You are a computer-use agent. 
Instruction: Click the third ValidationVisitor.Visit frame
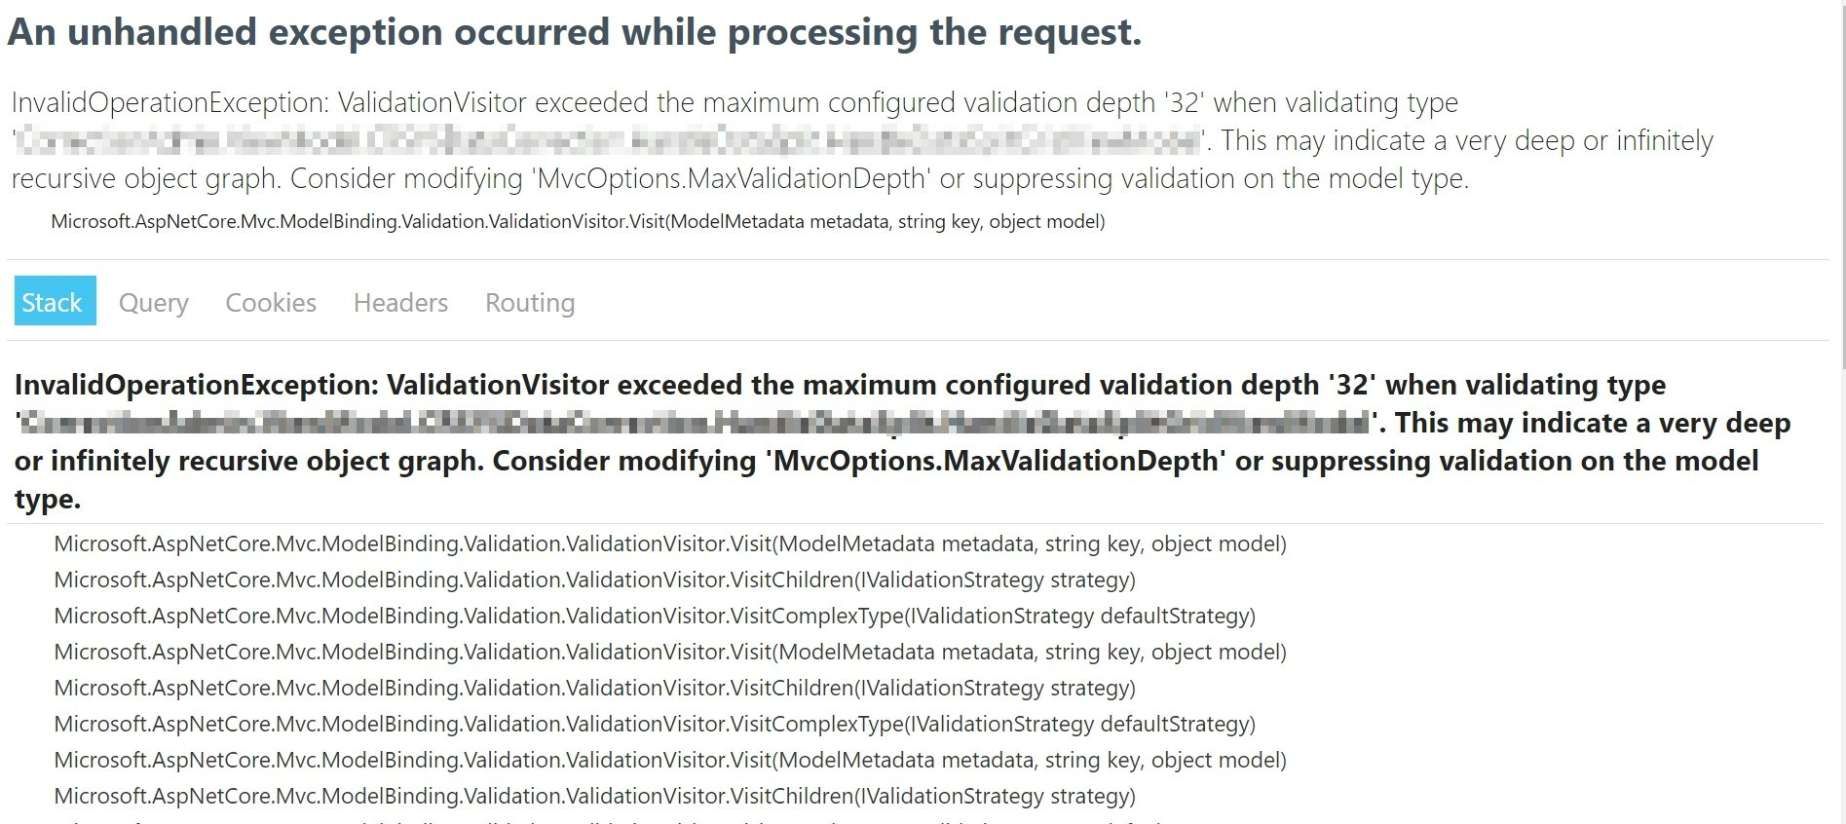[670, 760]
